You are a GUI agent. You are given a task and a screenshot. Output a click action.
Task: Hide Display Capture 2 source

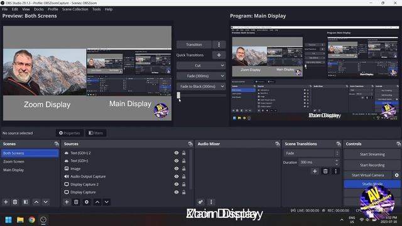point(177,184)
